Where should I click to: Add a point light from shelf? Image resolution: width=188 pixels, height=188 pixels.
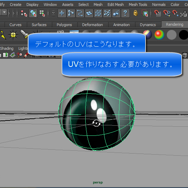(13, 35)
